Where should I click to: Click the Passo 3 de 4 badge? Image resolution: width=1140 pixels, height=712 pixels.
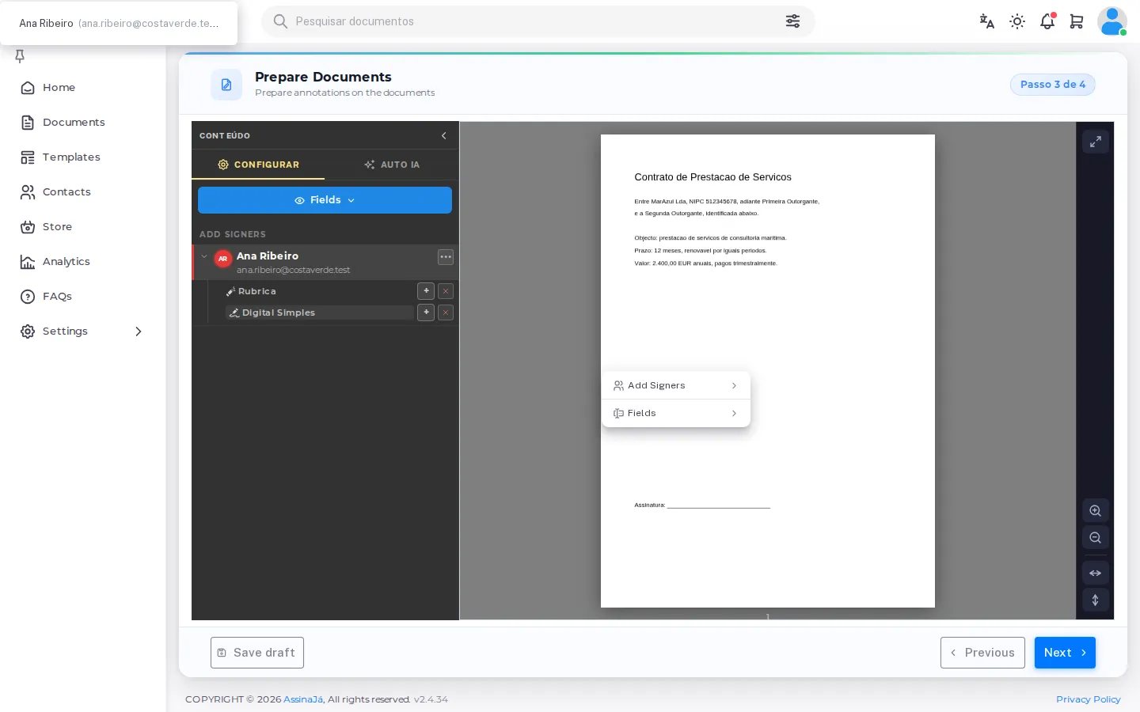pyautogui.click(x=1053, y=85)
